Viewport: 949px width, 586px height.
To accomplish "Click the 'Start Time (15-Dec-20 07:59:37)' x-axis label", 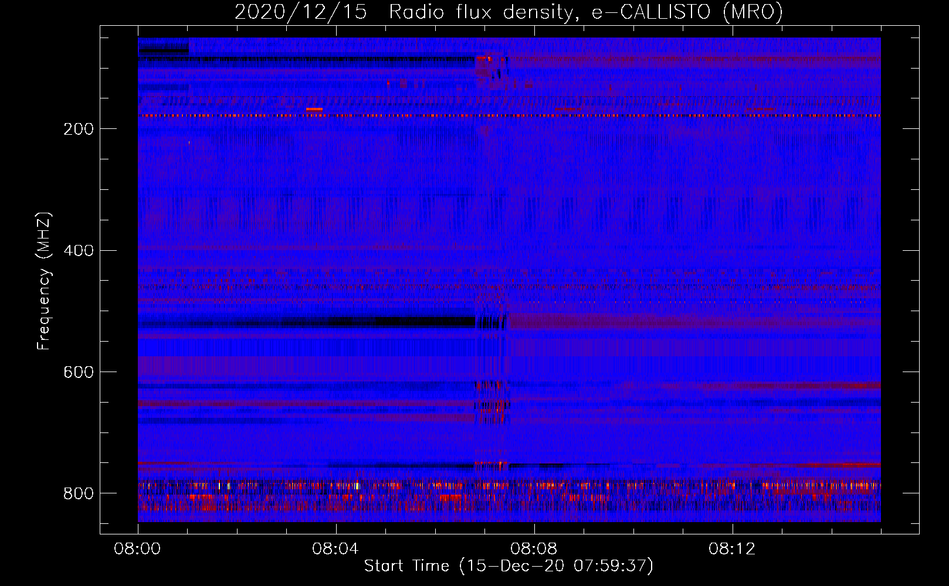I will [509, 566].
